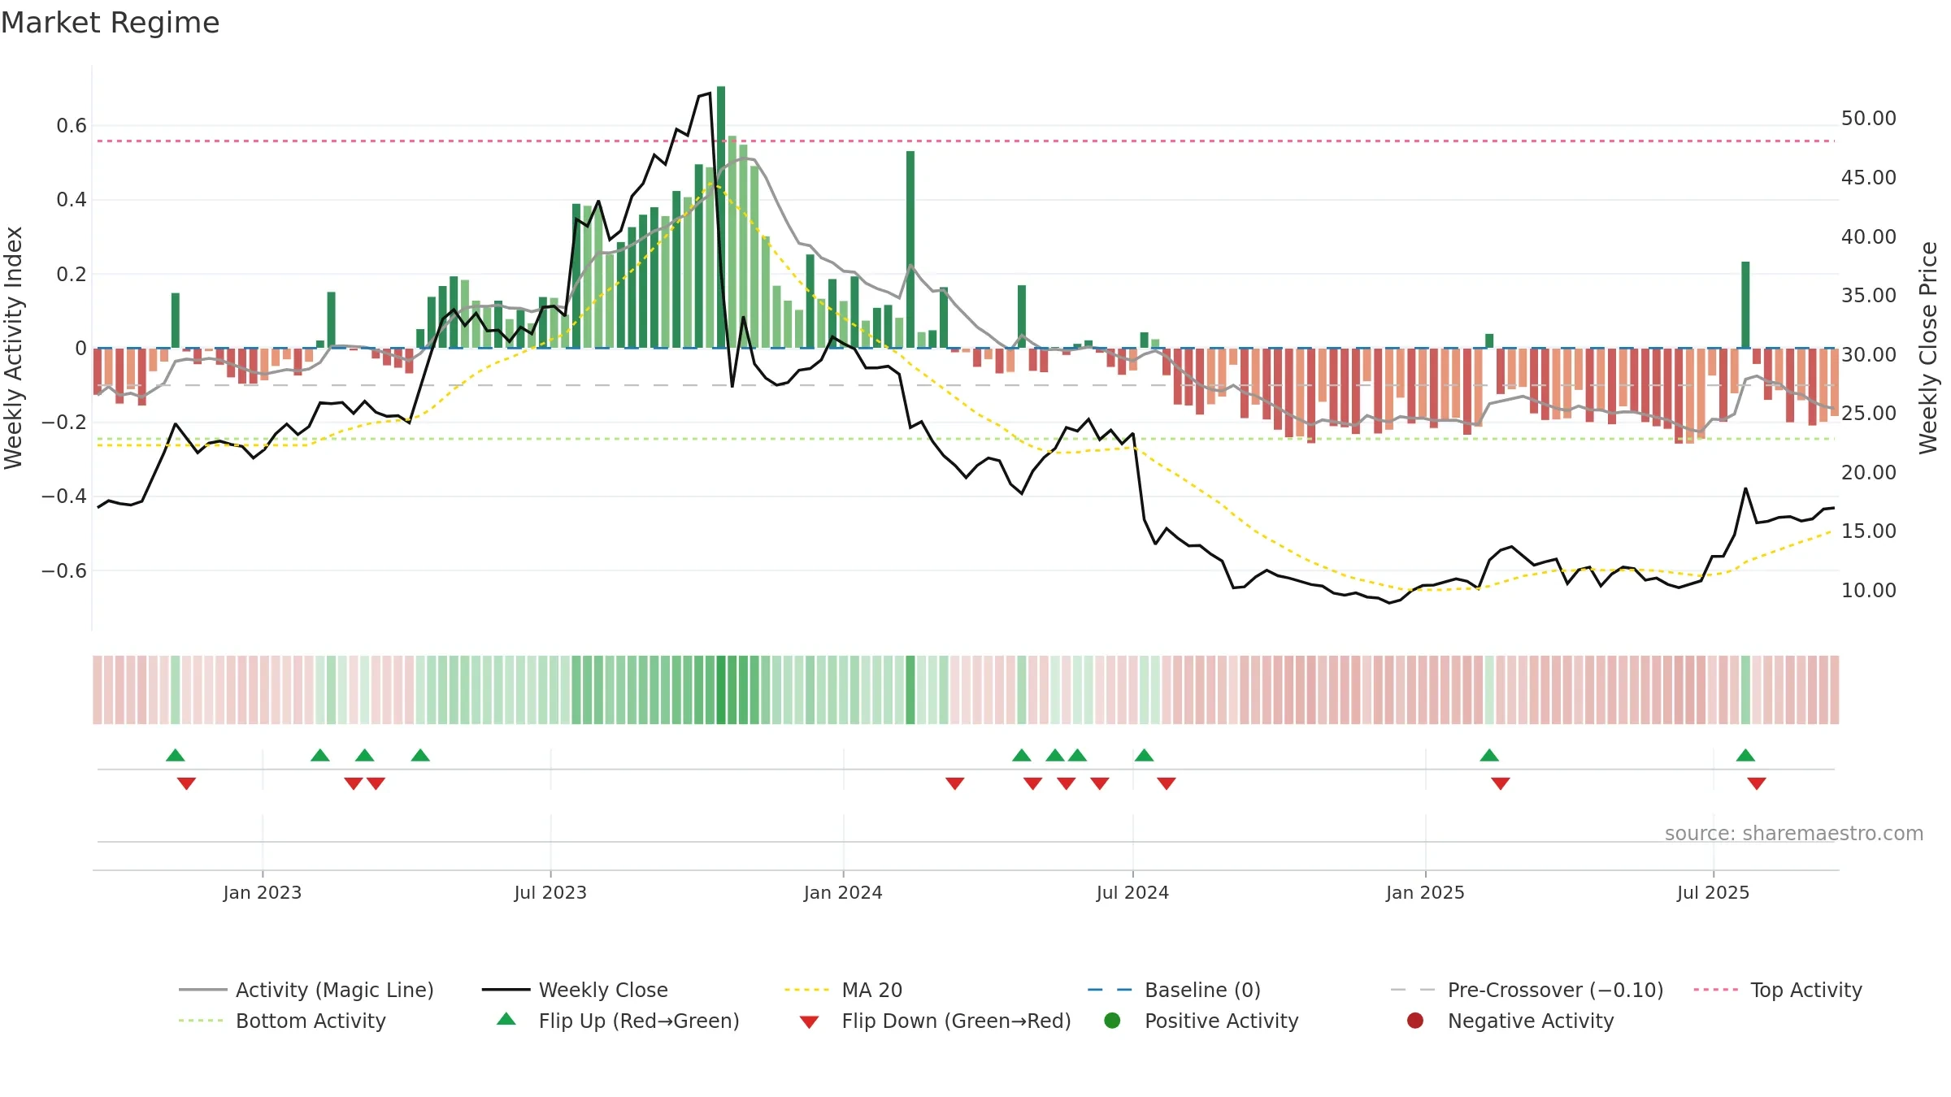Click the Jul 2025 x-axis label

pos(1713,892)
